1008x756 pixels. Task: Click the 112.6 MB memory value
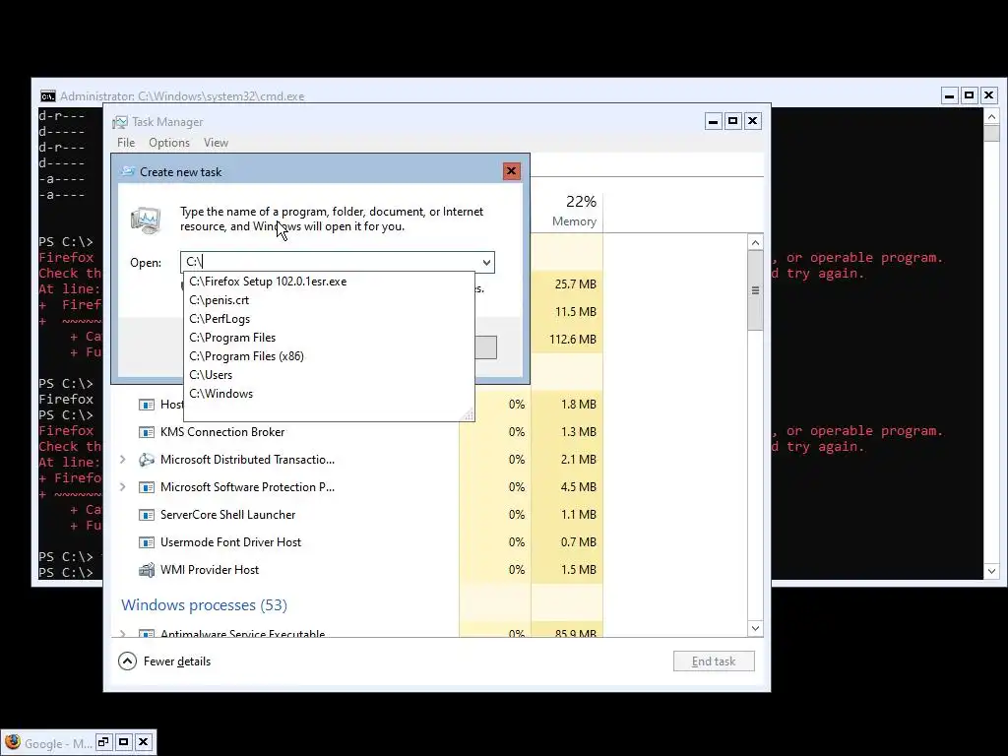[x=573, y=340]
